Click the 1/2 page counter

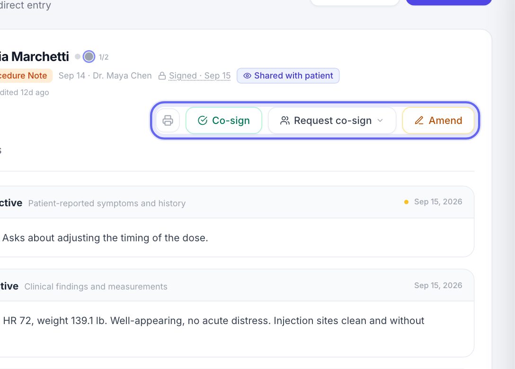tap(104, 57)
